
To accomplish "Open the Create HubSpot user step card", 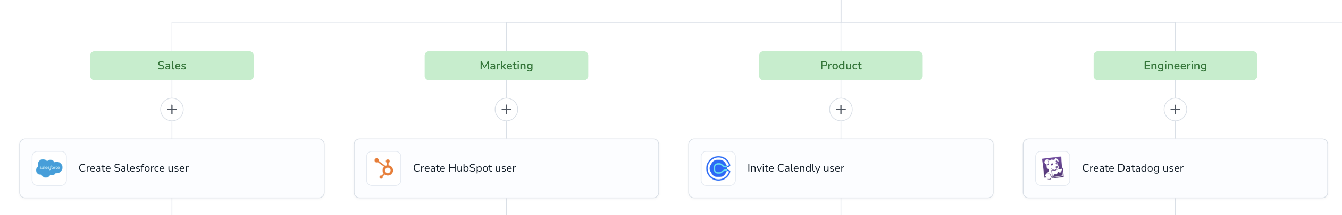I will (x=506, y=168).
